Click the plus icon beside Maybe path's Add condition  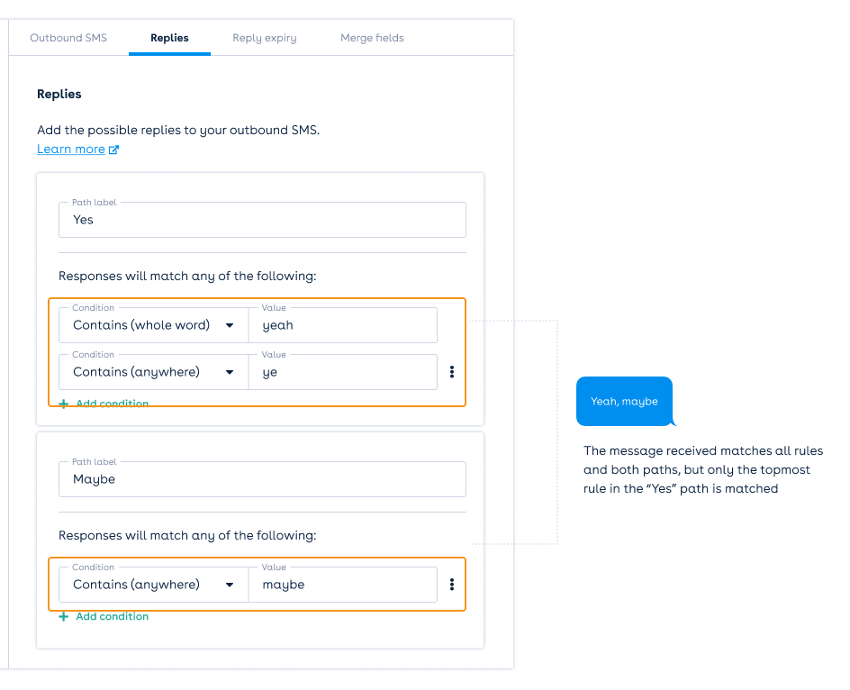point(63,616)
